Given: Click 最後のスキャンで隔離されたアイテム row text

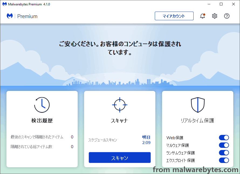Looking at the screenshot, I should (x=37, y=137).
